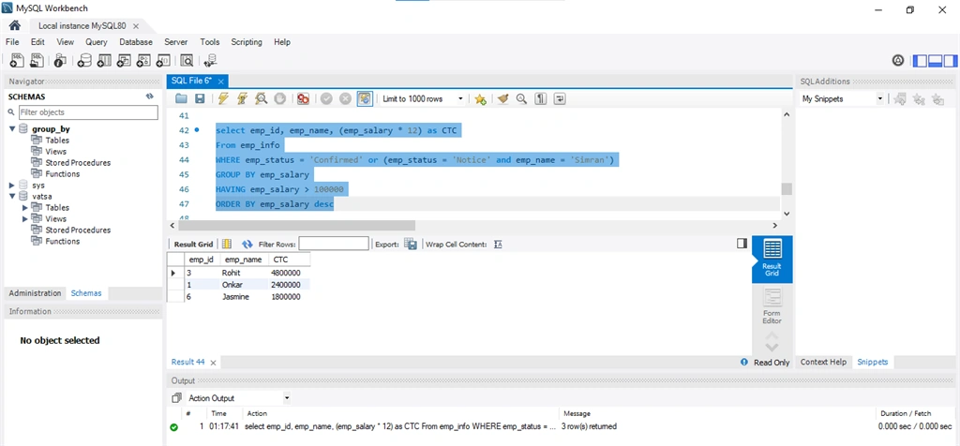Toggle autocommit mode

[365, 98]
